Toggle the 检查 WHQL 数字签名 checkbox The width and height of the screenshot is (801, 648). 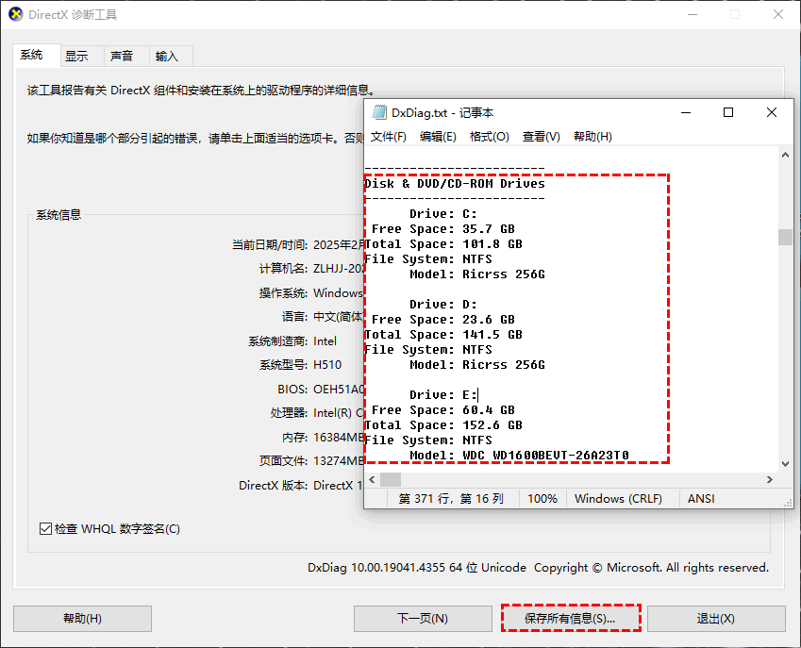45,528
